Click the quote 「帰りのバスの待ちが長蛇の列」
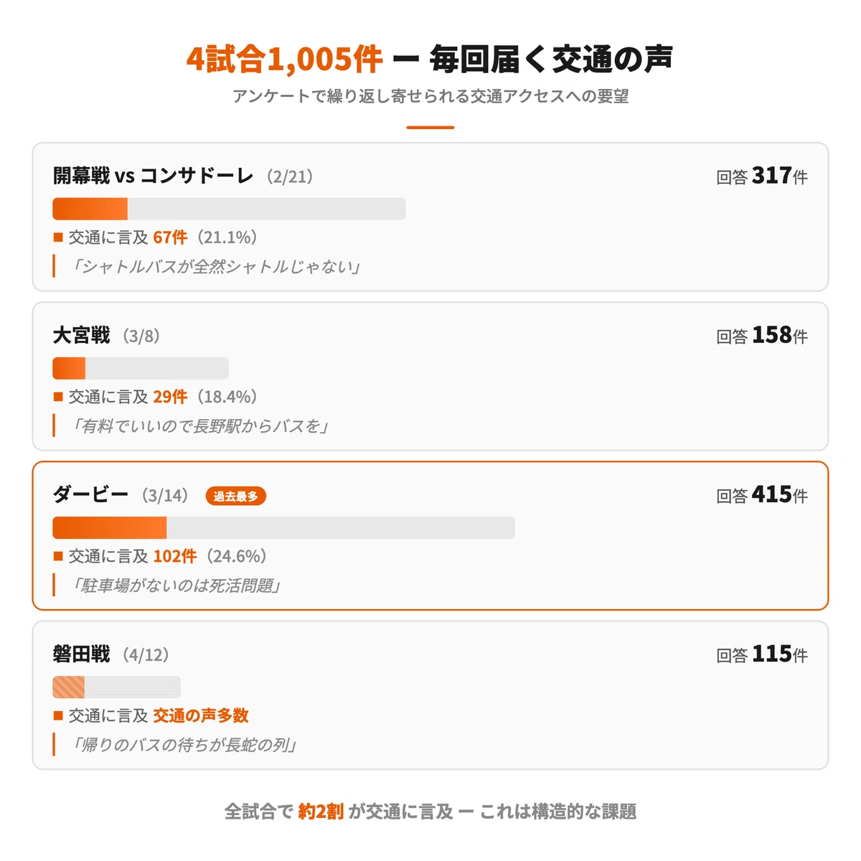Image resolution: width=861 pixels, height=861 pixels. (184, 745)
